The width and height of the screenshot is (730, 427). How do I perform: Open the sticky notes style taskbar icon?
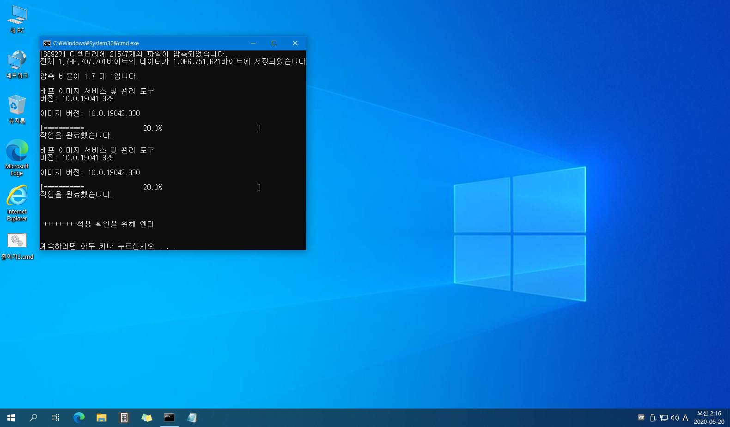(x=147, y=418)
